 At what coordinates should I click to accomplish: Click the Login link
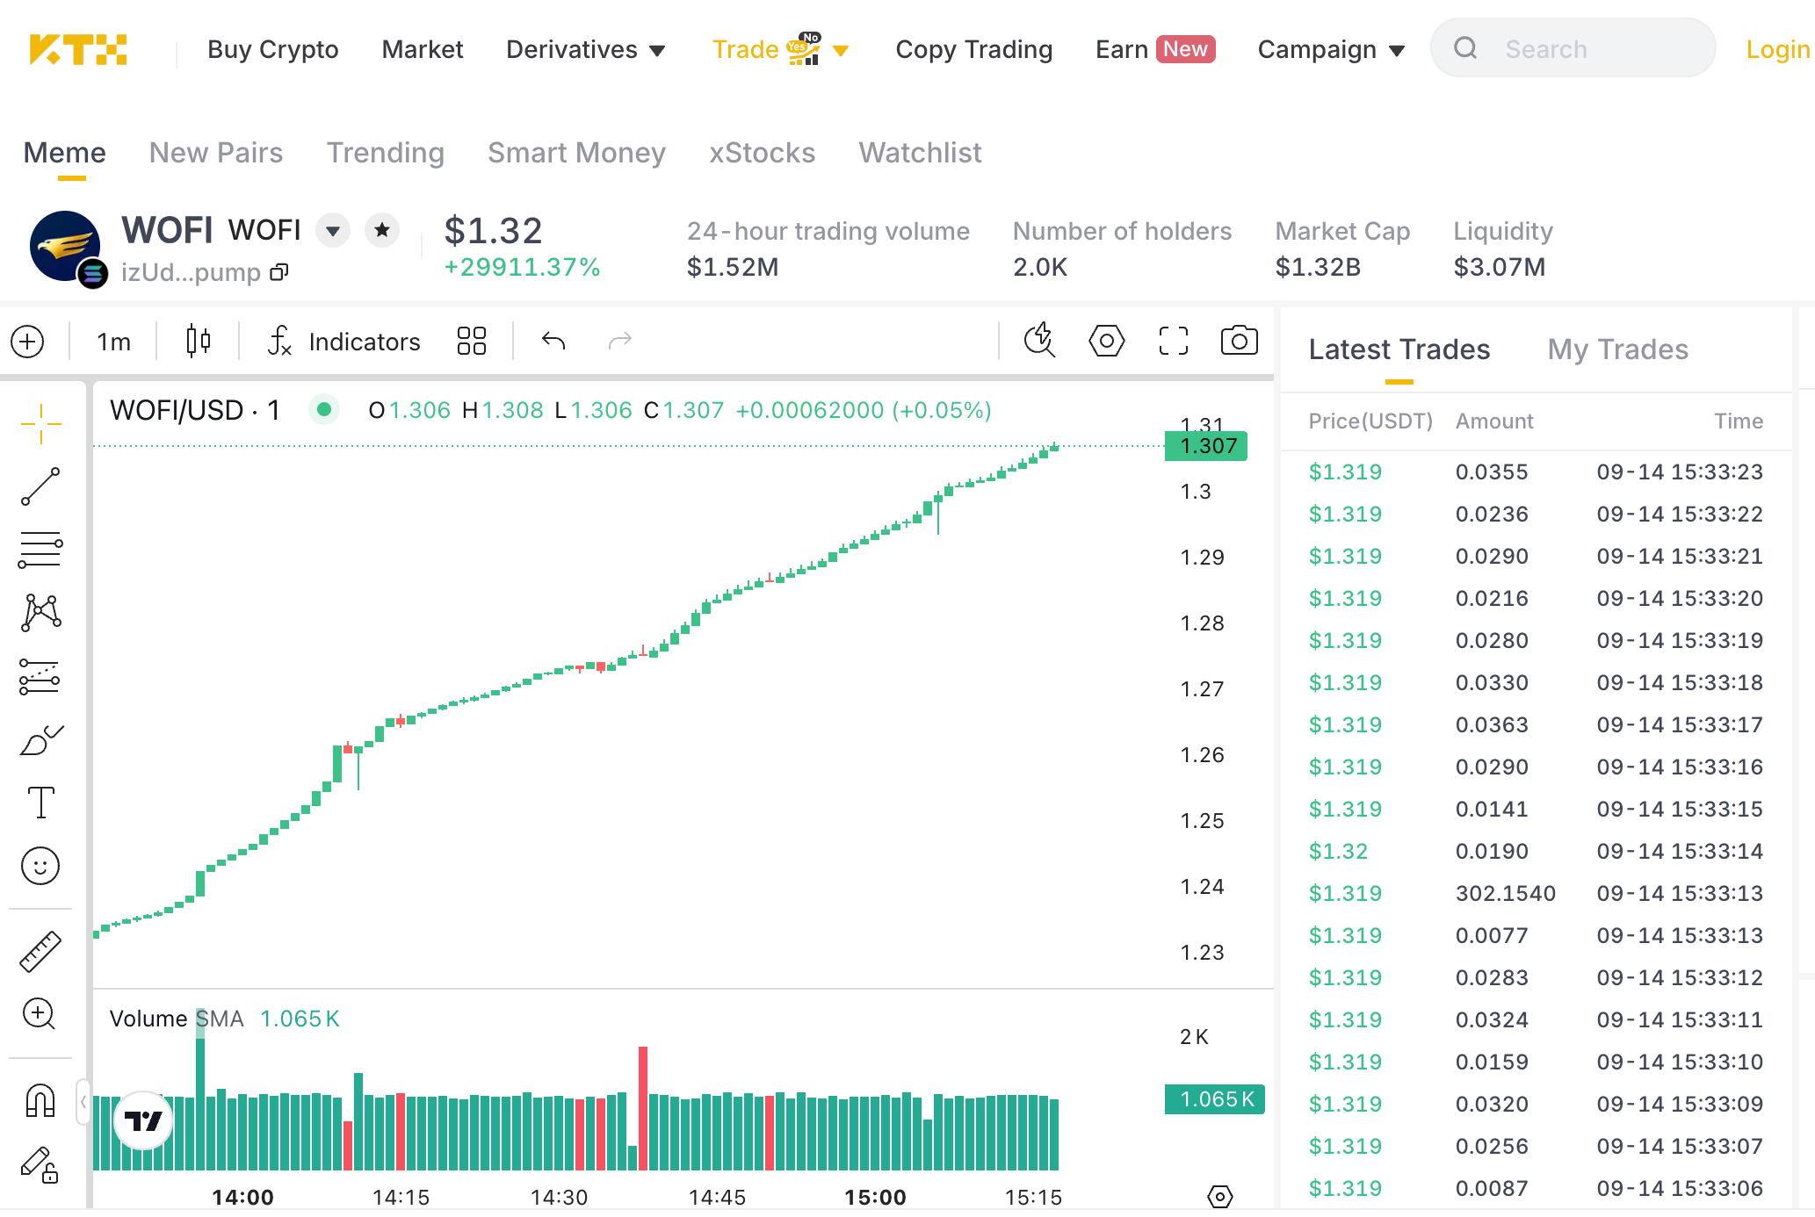tap(1778, 49)
